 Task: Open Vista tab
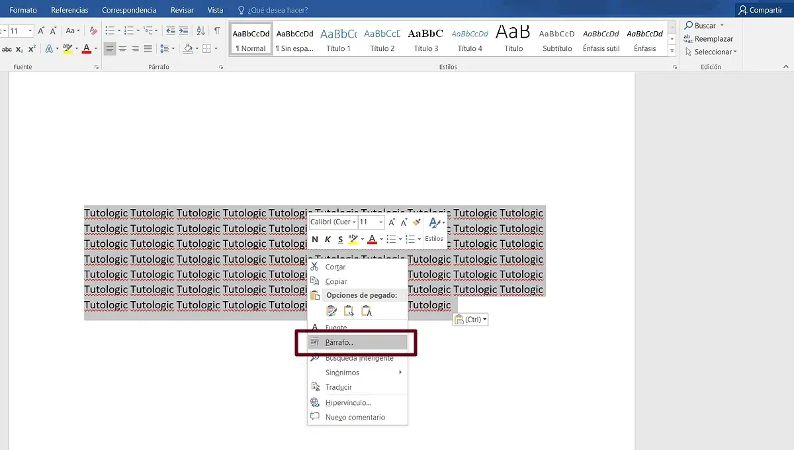coord(215,10)
